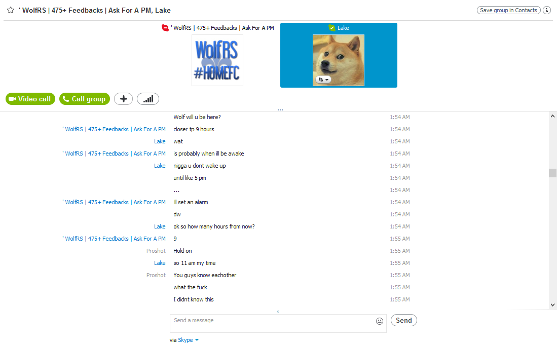Click the Skype link below message box
Viewport: 557px width, 345px height.
[185, 340]
